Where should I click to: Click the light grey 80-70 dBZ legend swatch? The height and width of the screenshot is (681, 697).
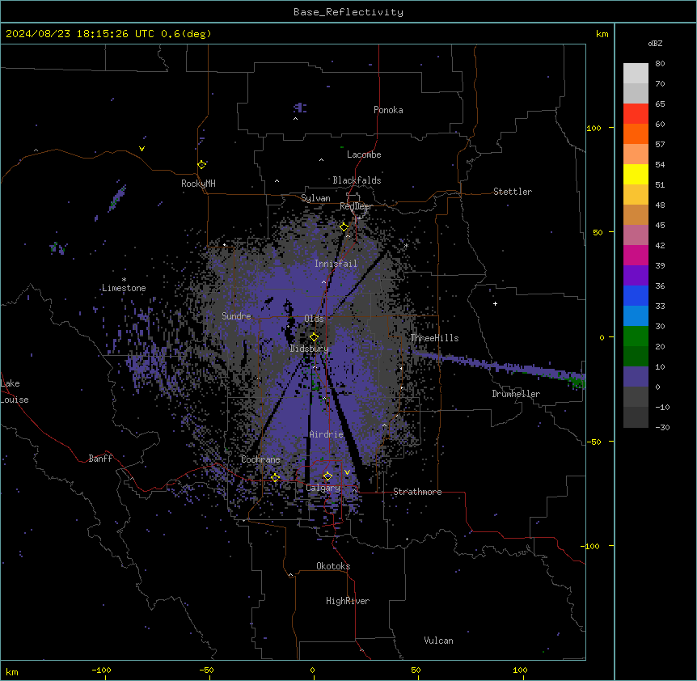point(636,74)
